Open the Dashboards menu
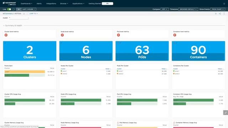Screen dimensions: 228x128 (x=26, y=4)
